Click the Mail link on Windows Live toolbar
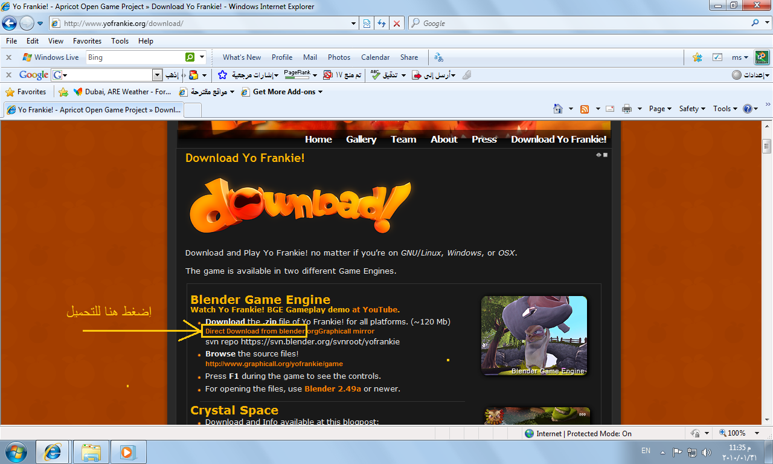Viewport: 773px width, 464px height. coord(310,57)
